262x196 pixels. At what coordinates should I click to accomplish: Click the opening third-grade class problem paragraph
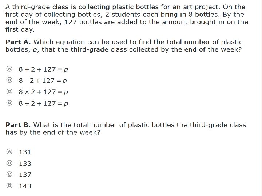[x=126, y=18]
